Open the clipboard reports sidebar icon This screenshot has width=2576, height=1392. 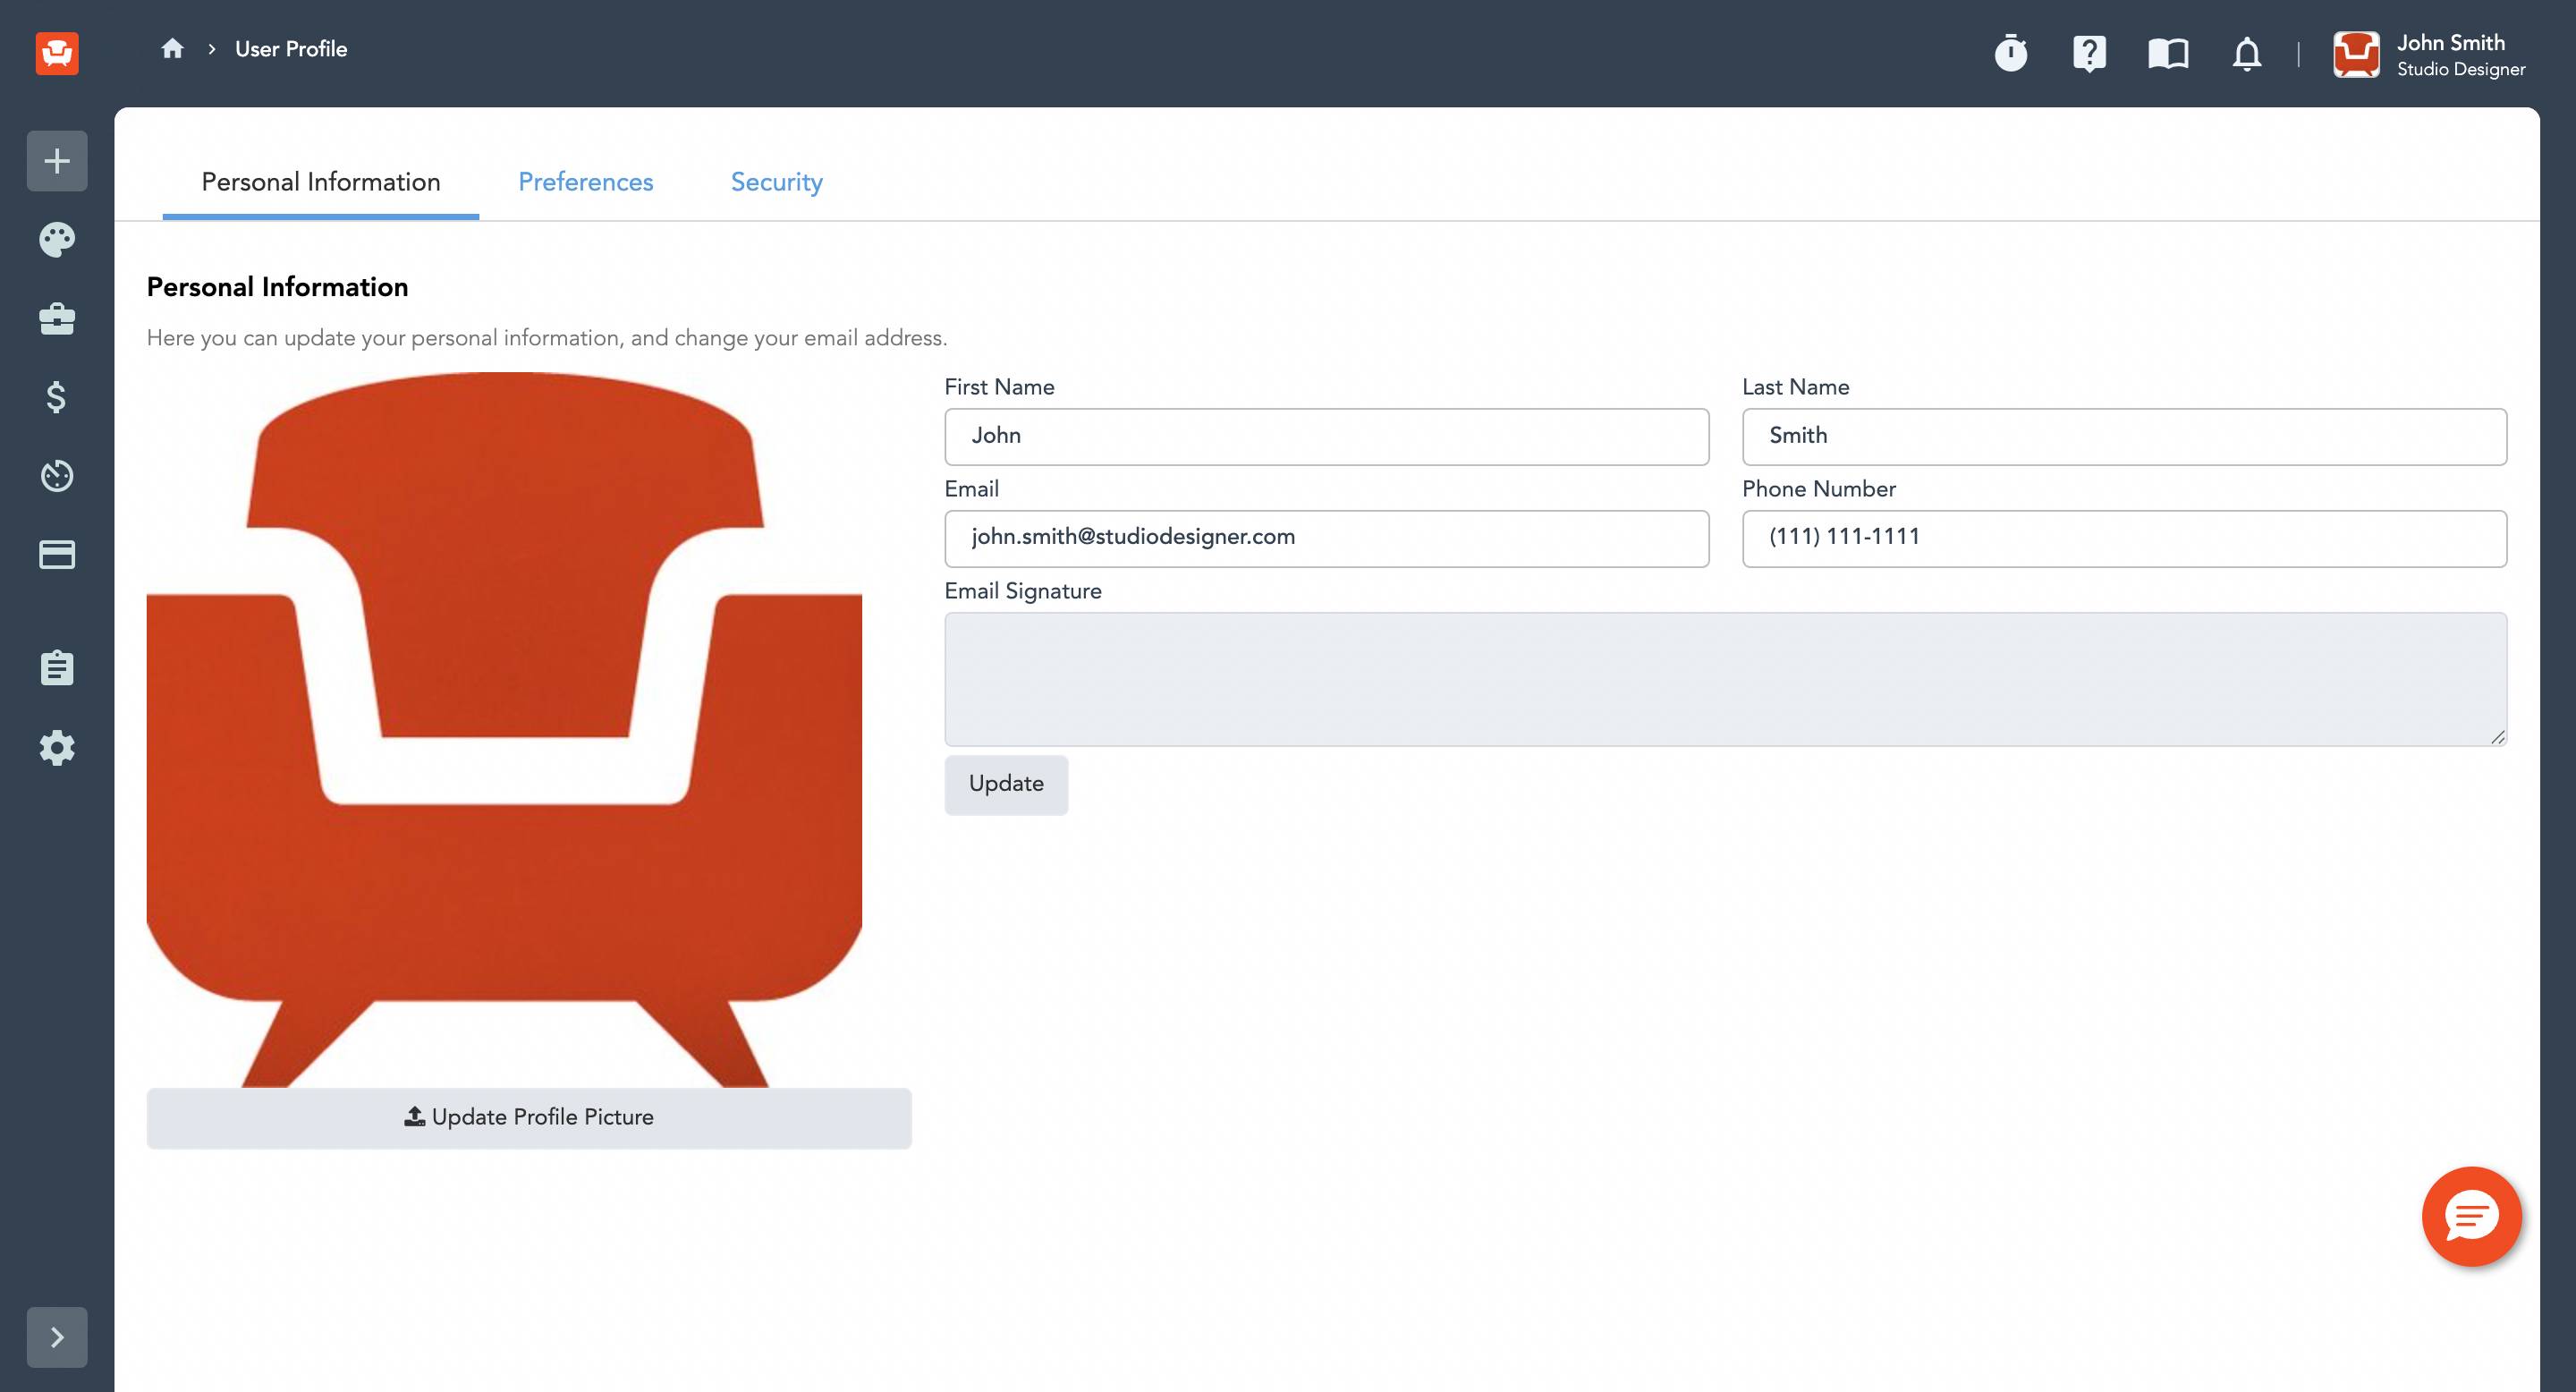click(57, 667)
